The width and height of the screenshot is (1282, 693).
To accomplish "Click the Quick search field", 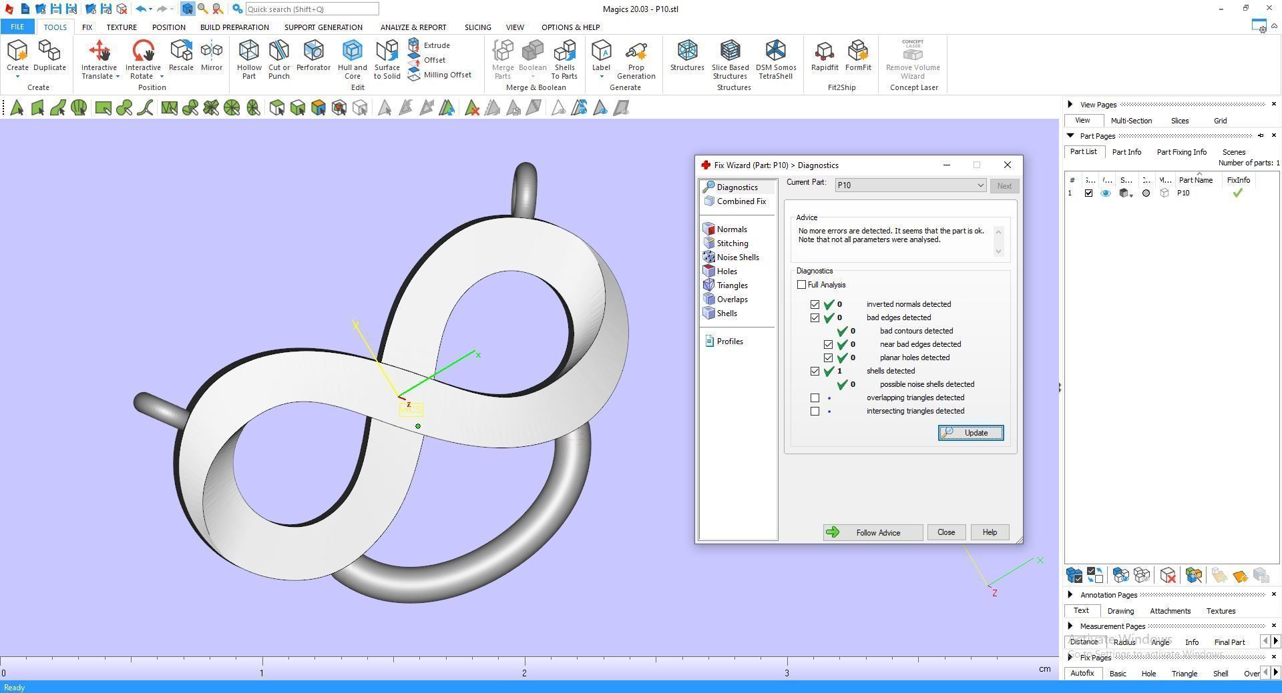I will pos(312,9).
